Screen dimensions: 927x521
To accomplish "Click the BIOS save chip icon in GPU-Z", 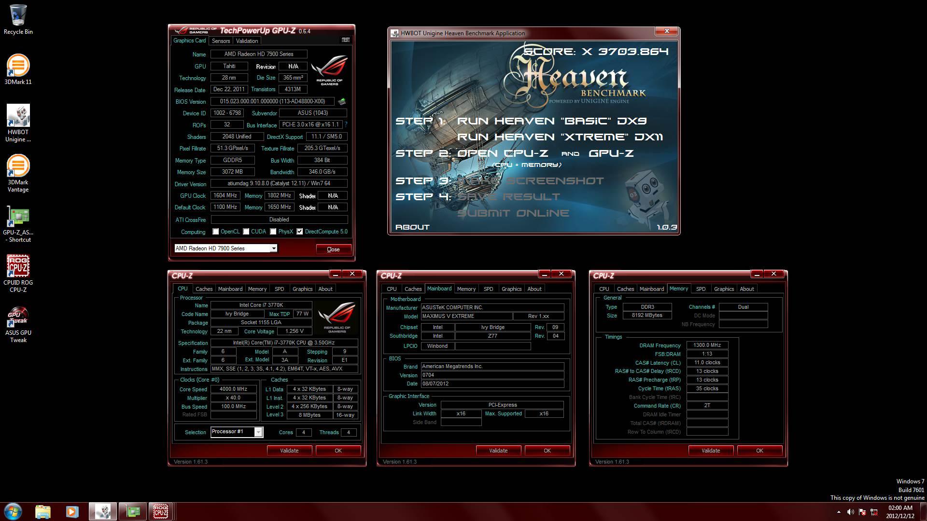I will (x=342, y=101).
